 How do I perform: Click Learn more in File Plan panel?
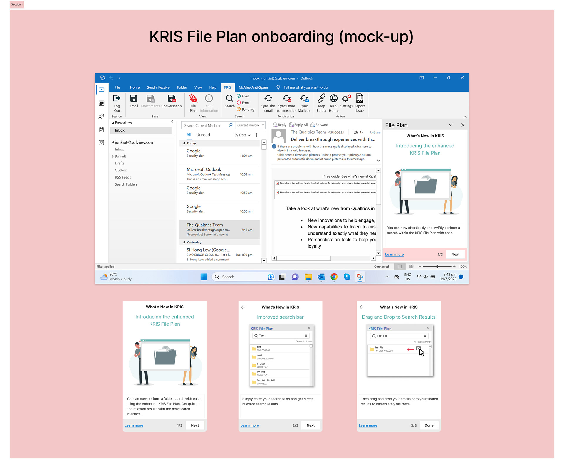point(394,255)
